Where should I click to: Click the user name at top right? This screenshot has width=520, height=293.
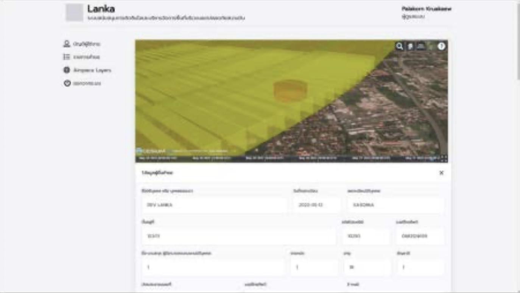pyautogui.click(x=426, y=9)
